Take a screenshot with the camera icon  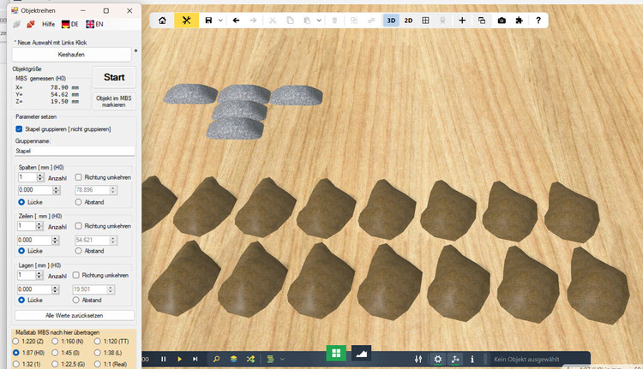(502, 21)
